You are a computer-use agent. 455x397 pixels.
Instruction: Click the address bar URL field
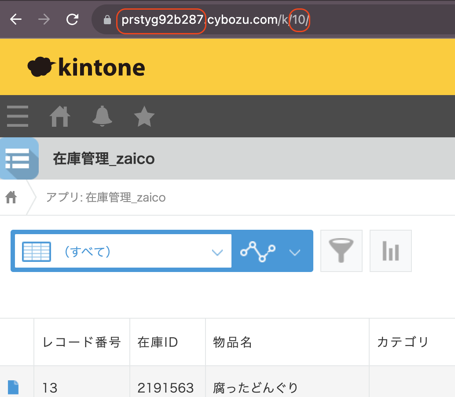tap(273, 20)
